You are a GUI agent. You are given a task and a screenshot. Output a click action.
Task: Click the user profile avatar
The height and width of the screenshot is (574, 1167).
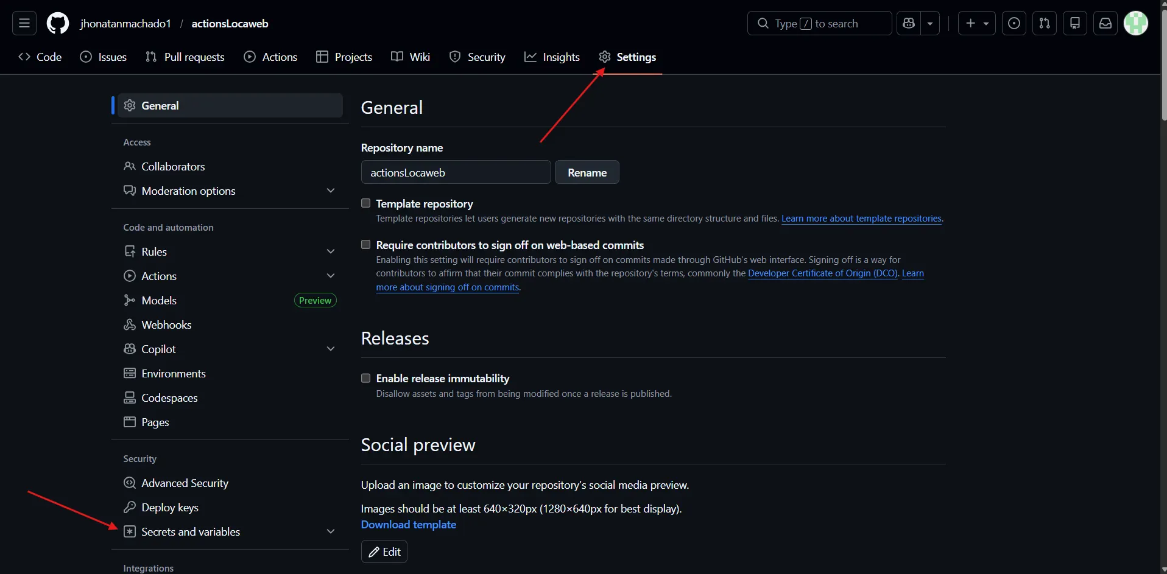click(1135, 24)
